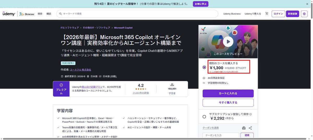
Task: Click the 30日間返金保証 text
Action: pos(216,78)
